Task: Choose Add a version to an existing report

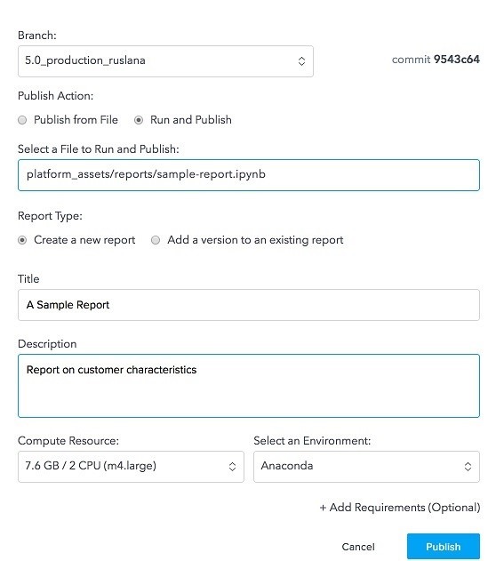Action: tap(156, 240)
